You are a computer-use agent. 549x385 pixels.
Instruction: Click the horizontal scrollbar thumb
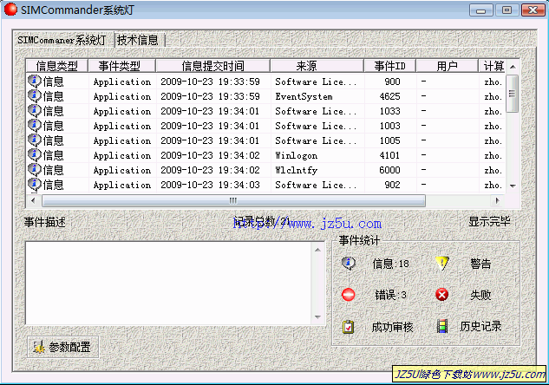[x=233, y=200]
